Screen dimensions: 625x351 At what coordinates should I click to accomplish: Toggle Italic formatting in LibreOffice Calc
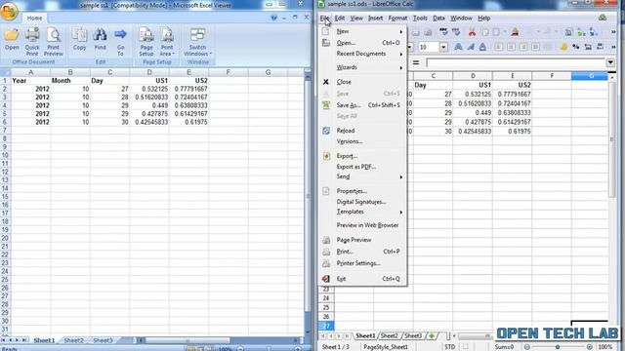click(x=471, y=47)
